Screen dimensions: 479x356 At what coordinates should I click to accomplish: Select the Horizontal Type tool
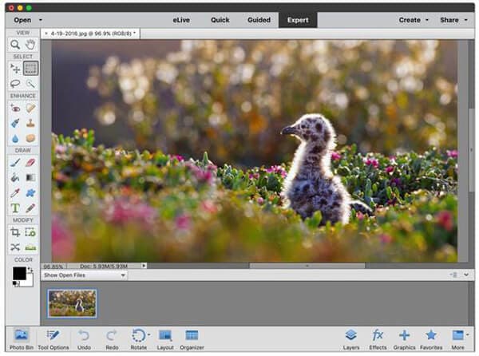coord(15,208)
